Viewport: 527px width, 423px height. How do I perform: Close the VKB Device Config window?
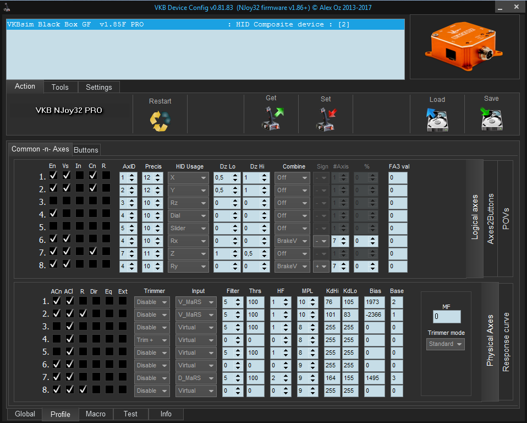(517, 7)
